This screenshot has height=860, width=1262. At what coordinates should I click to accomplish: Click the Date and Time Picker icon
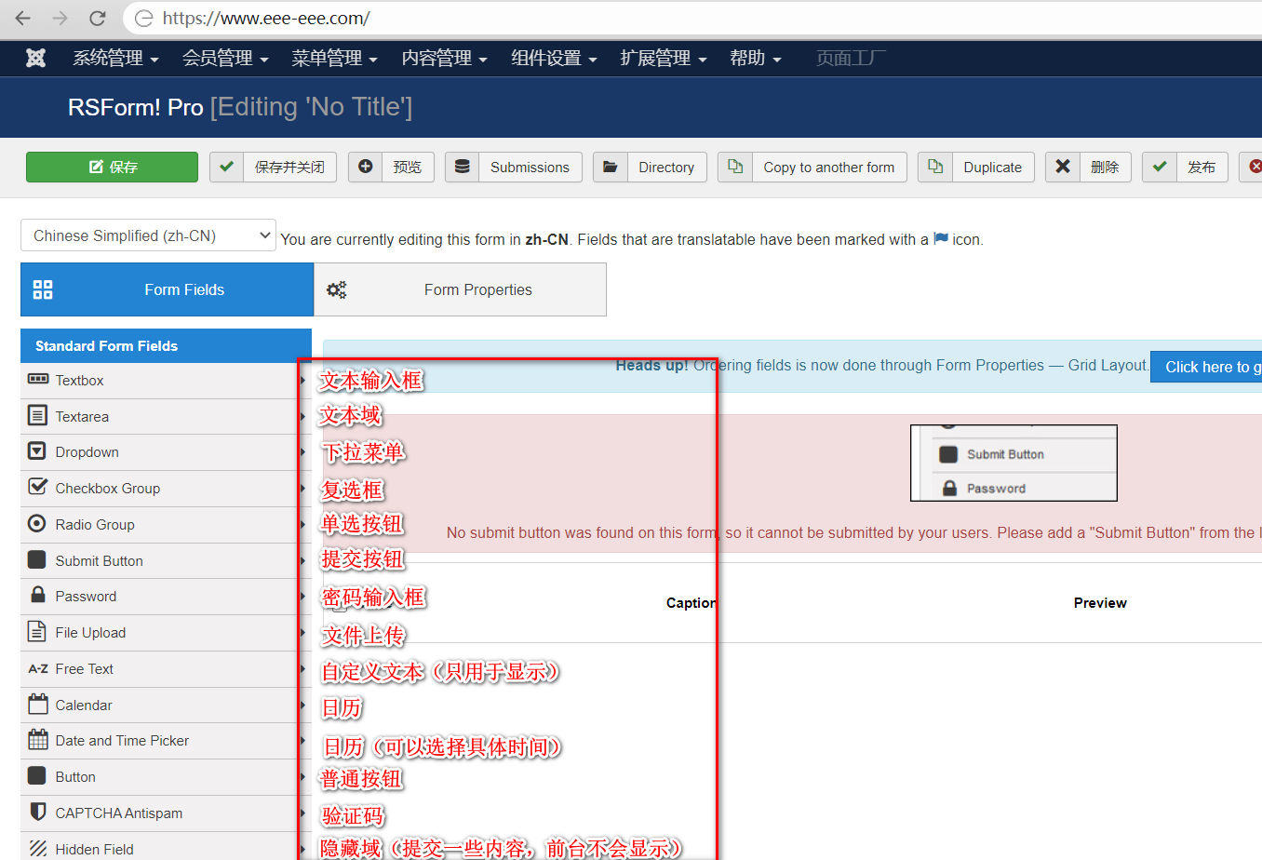coord(38,740)
